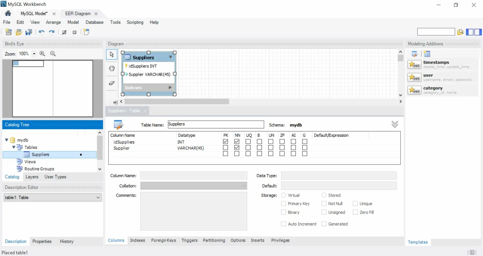Expand the Indexes section of Suppliers table

(170, 87)
